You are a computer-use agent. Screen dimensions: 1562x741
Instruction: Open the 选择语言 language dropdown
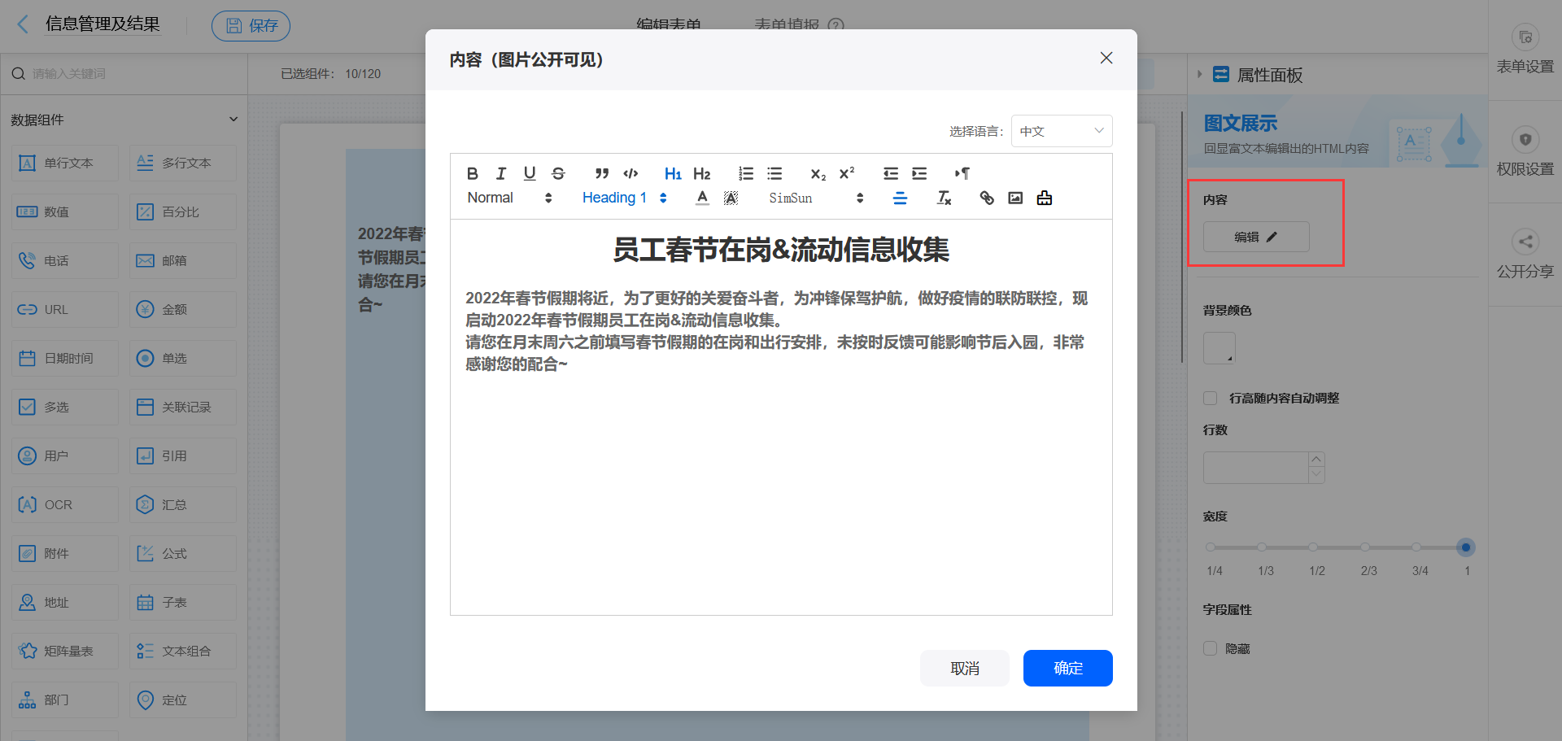pyautogui.click(x=1061, y=130)
